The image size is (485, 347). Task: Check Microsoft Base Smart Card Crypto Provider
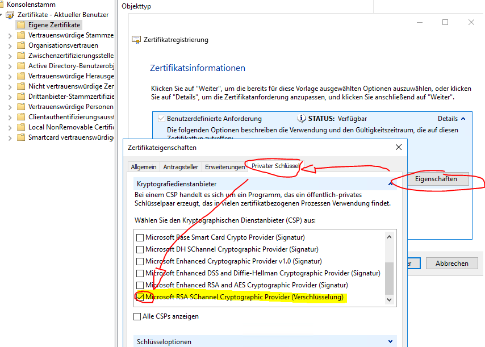[x=140, y=237]
